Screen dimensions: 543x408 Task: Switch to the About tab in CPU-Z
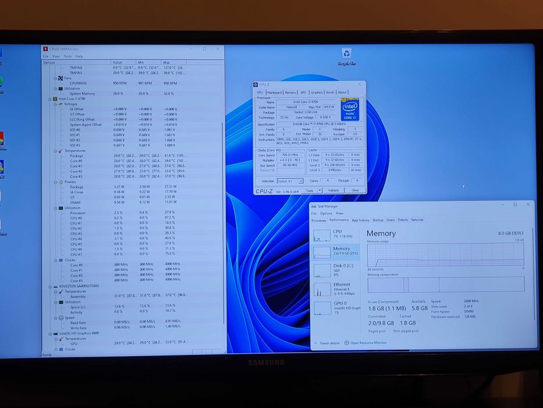(342, 92)
